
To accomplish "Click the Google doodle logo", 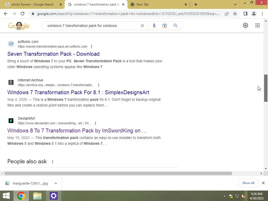I will coord(19,26).
